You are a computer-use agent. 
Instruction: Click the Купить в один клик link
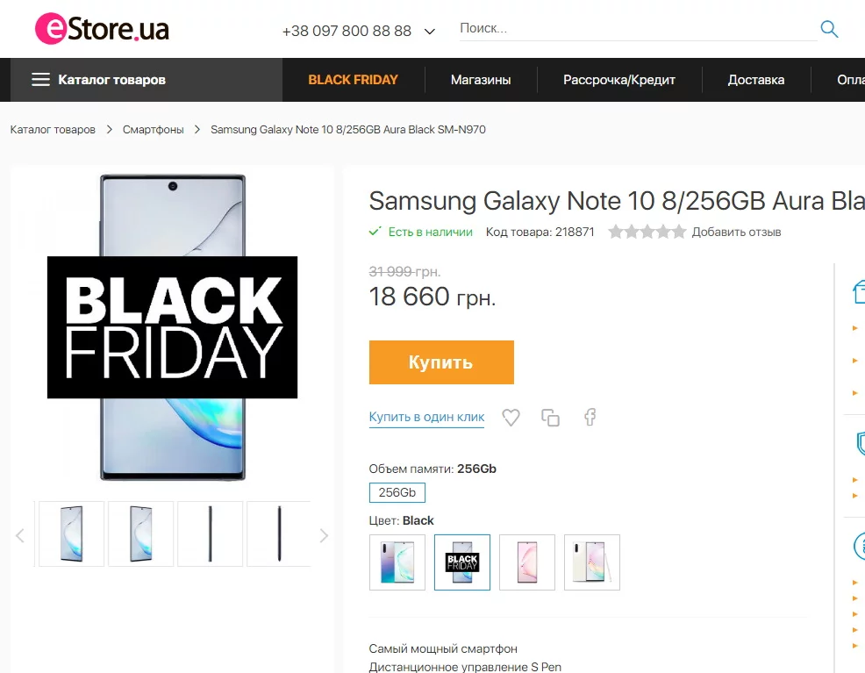pyautogui.click(x=426, y=418)
